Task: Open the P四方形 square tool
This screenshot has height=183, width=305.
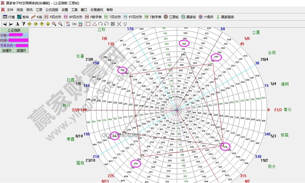Action: pos(53,17)
